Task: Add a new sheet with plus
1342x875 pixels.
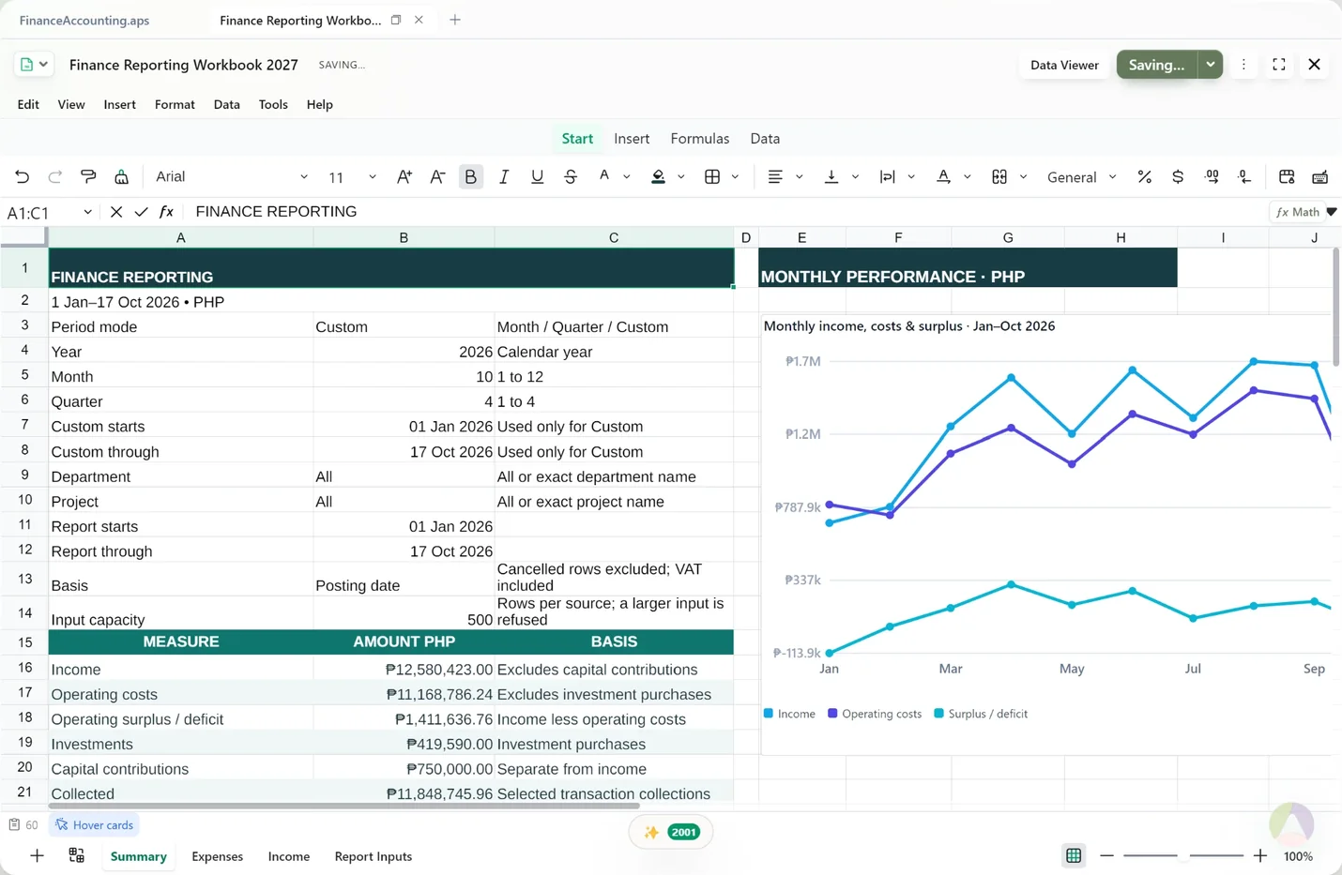Action: [x=37, y=855]
